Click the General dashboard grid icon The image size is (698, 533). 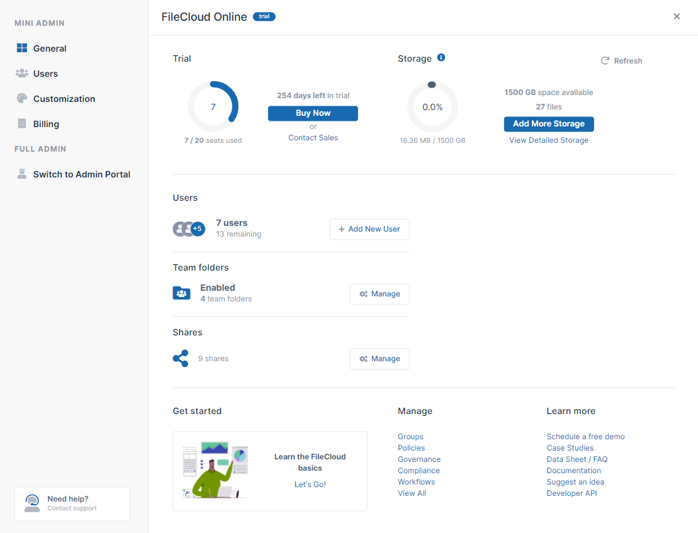[22, 48]
